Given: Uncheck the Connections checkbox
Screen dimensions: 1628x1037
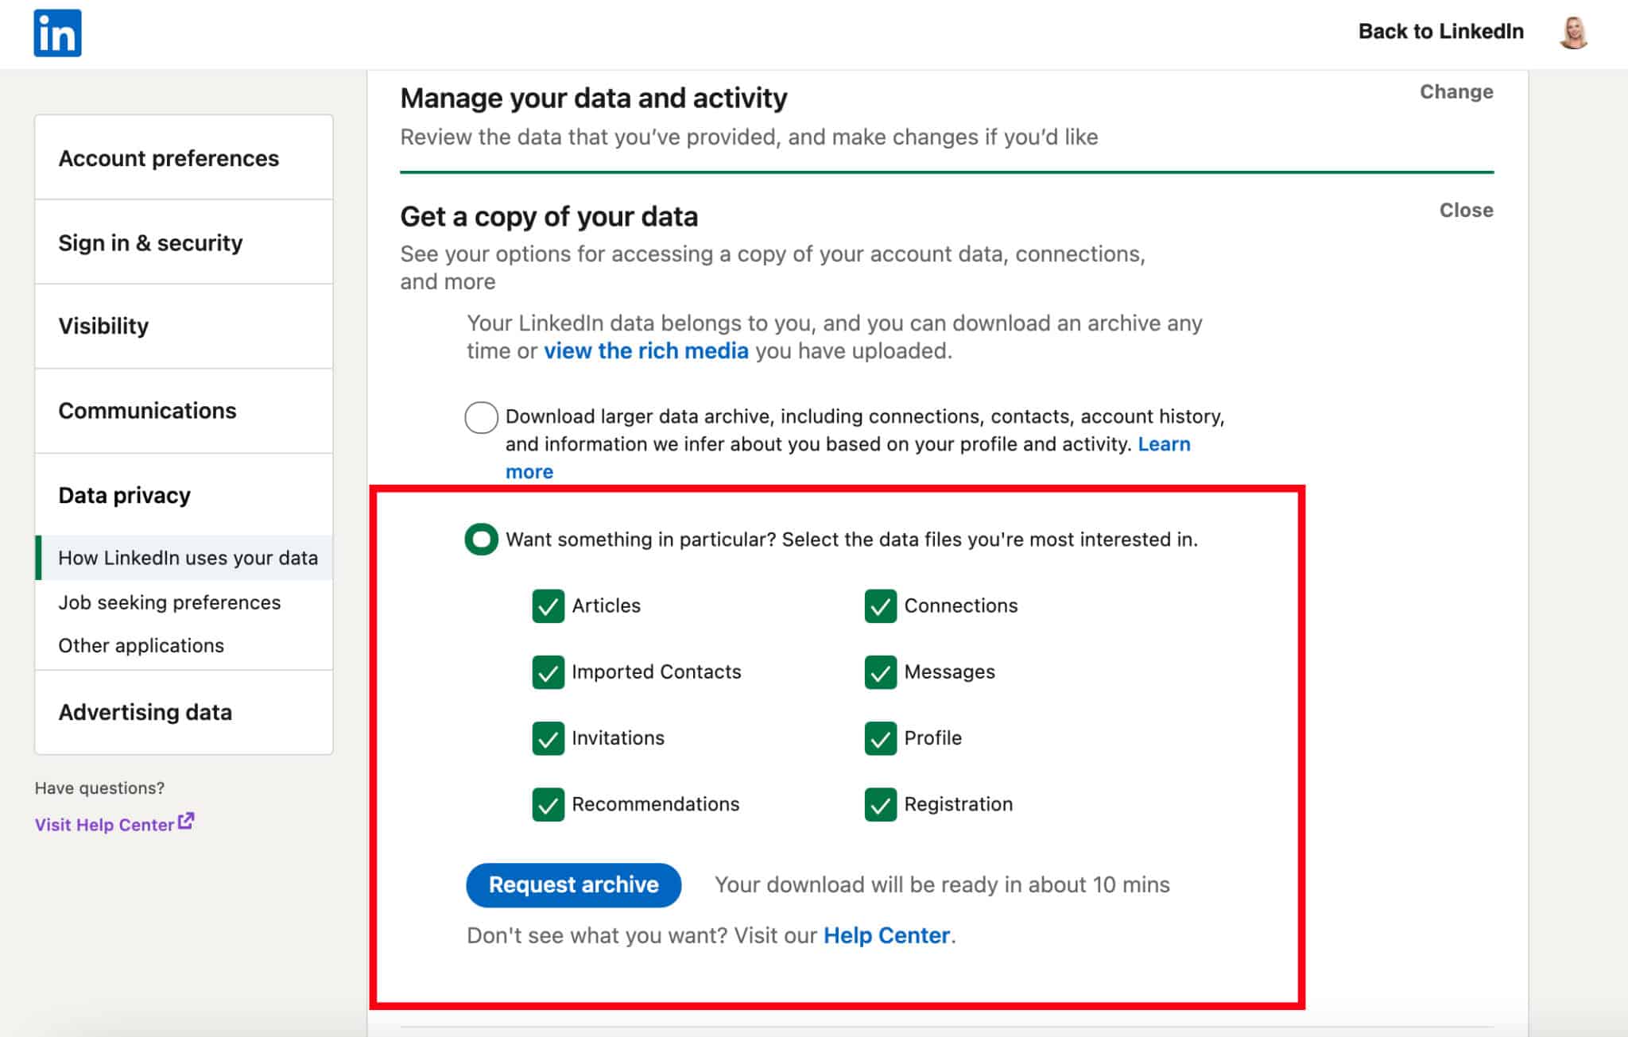Looking at the screenshot, I should pyautogui.click(x=881, y=606).
